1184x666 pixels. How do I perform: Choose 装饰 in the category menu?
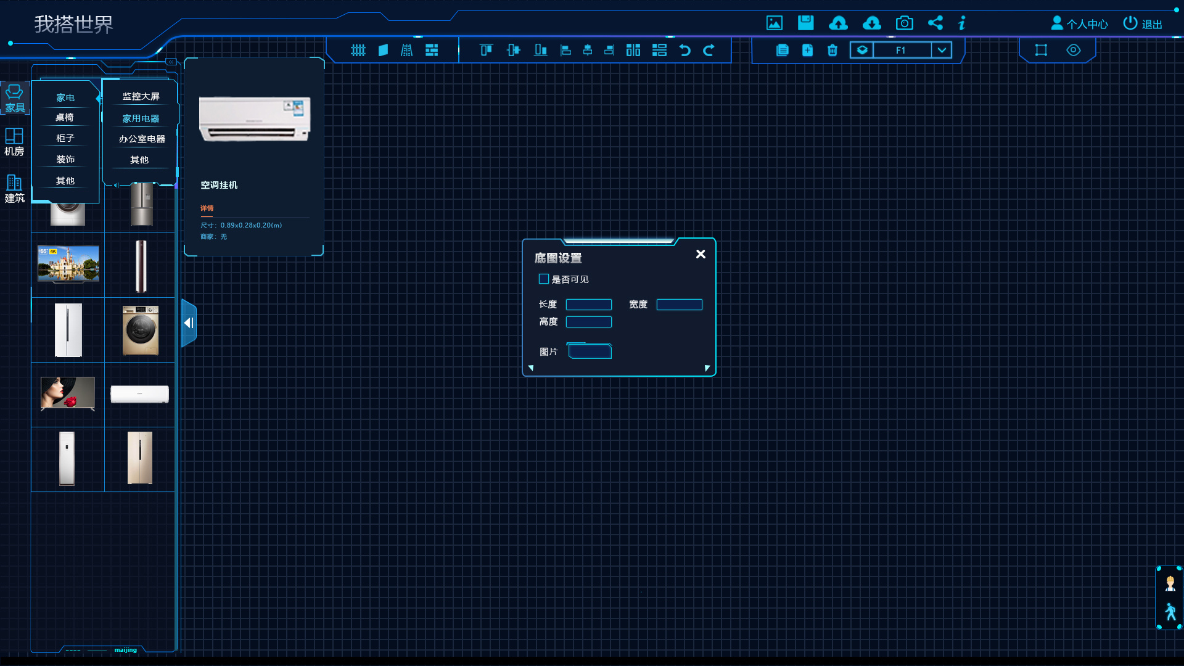[65, 159]
